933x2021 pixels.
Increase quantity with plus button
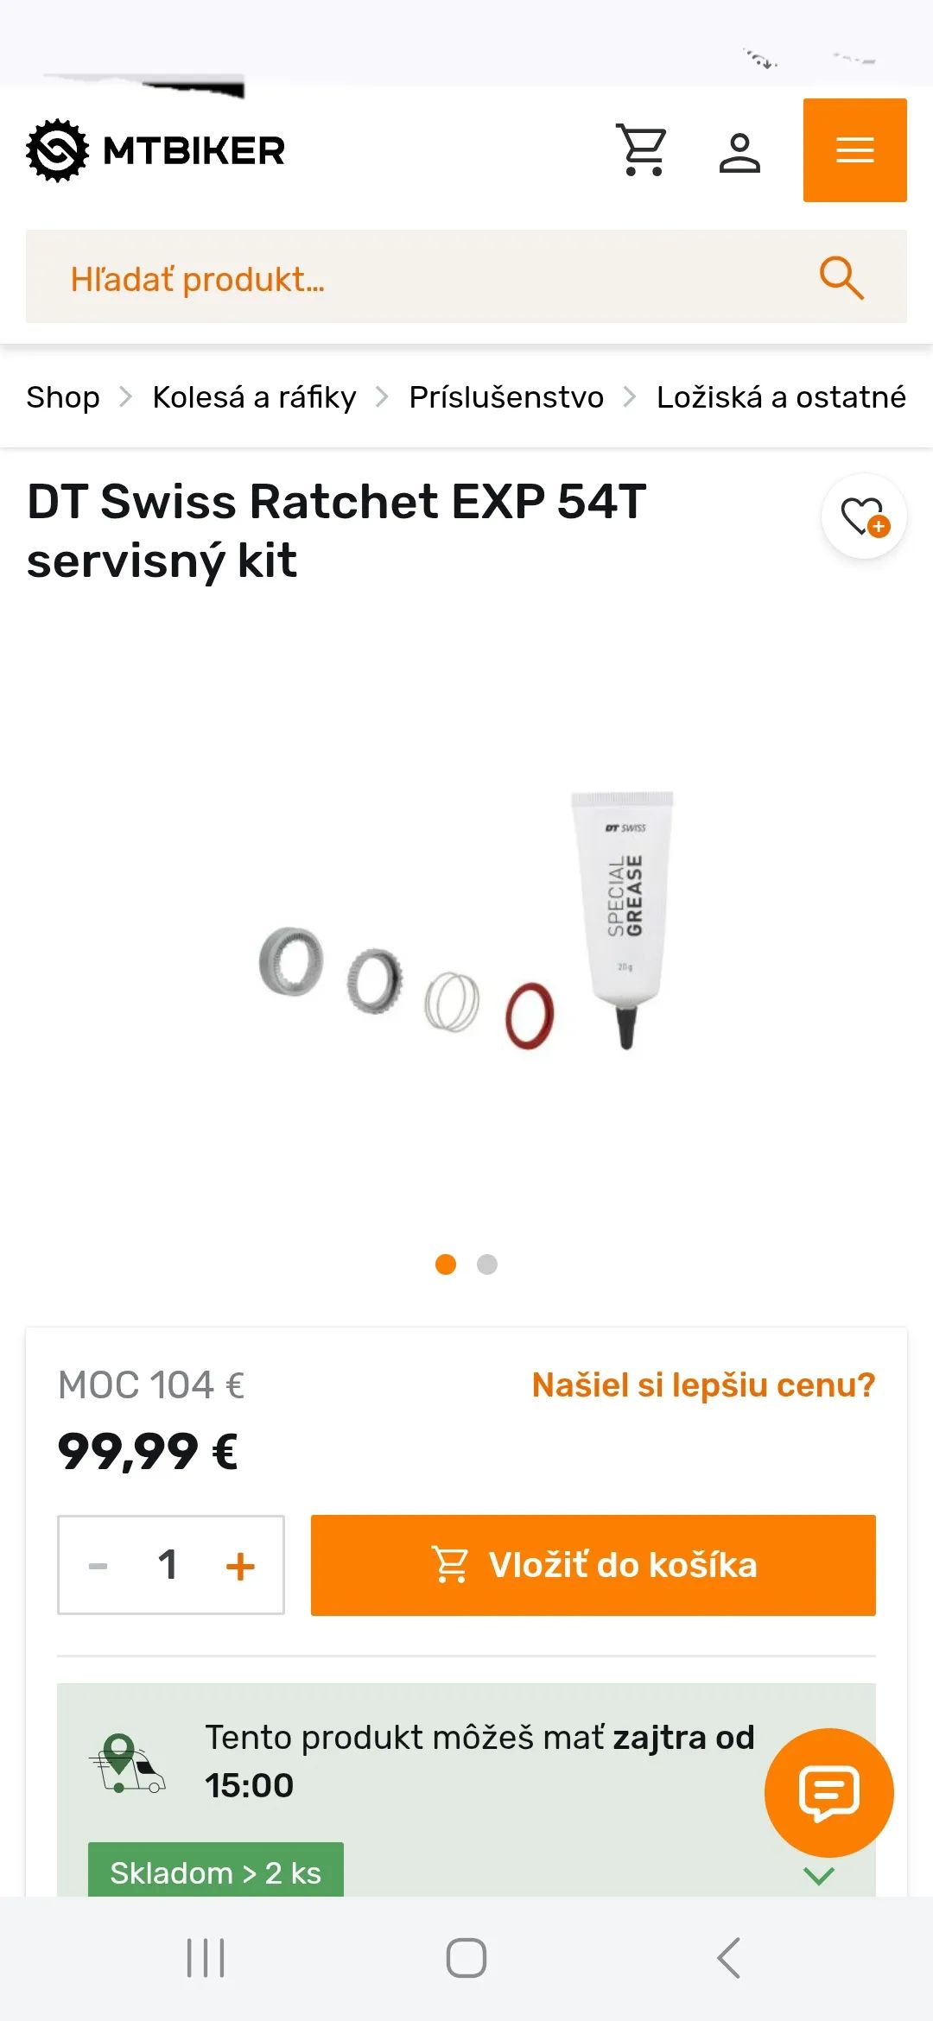click(240, 1565)
